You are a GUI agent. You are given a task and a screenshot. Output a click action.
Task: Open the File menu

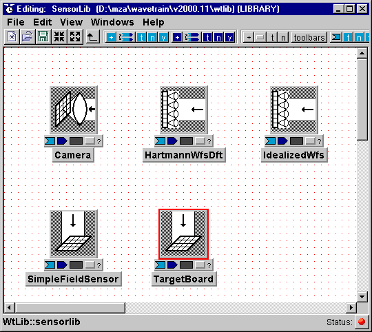coord(16,22)
